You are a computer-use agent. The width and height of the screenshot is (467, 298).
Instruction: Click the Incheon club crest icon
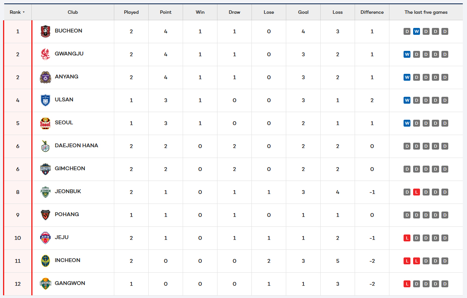(x=45, y=261)
